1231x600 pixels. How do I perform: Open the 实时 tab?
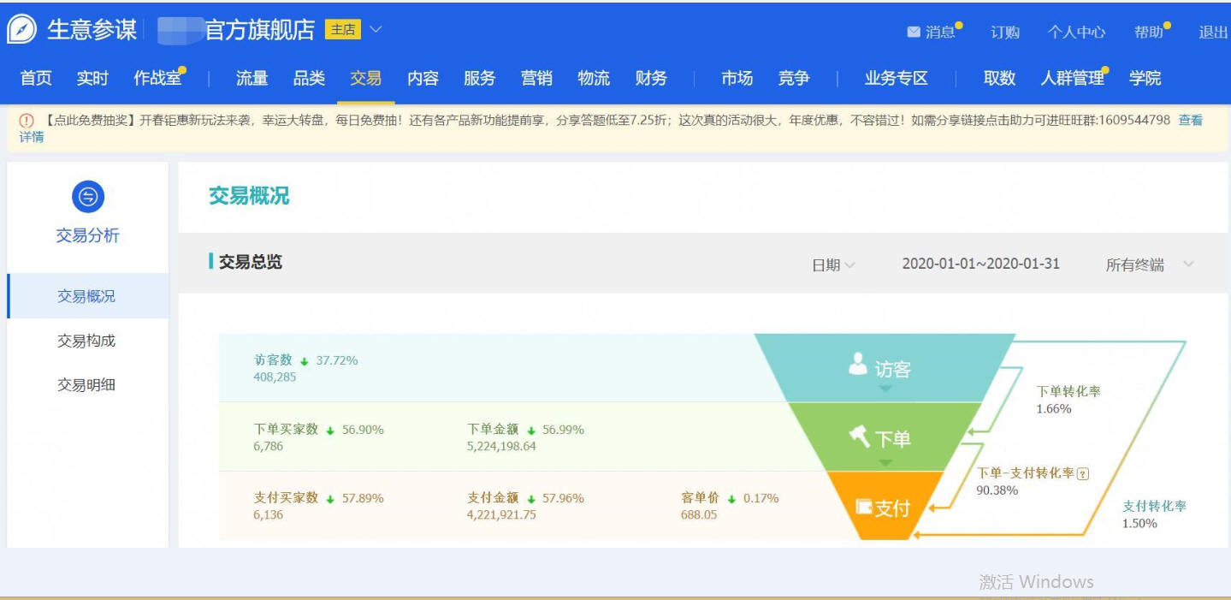92,78
